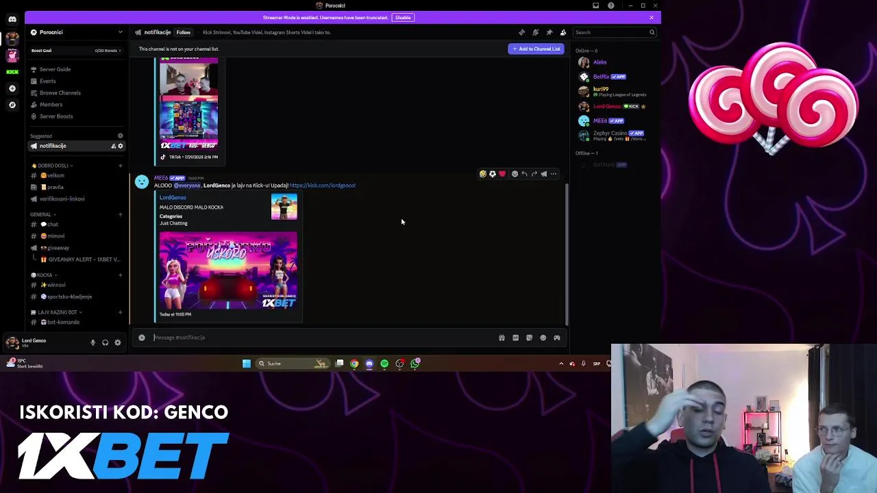Open the Threads icon in channel header
Viewport: 877px width, 493px height.
[522, 32]
